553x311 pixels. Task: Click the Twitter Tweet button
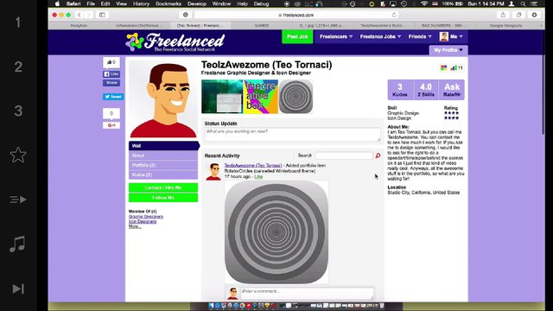pos(113,97)
